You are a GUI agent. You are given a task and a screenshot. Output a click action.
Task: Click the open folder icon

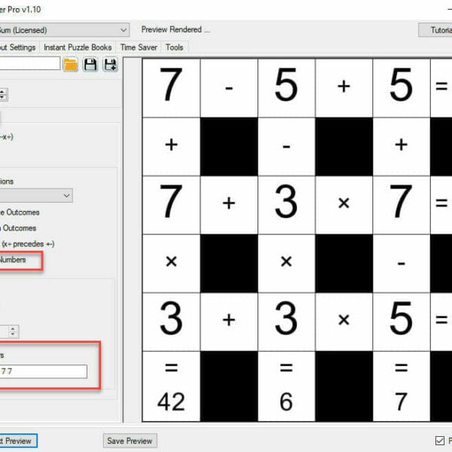click(x=70, y=64)
